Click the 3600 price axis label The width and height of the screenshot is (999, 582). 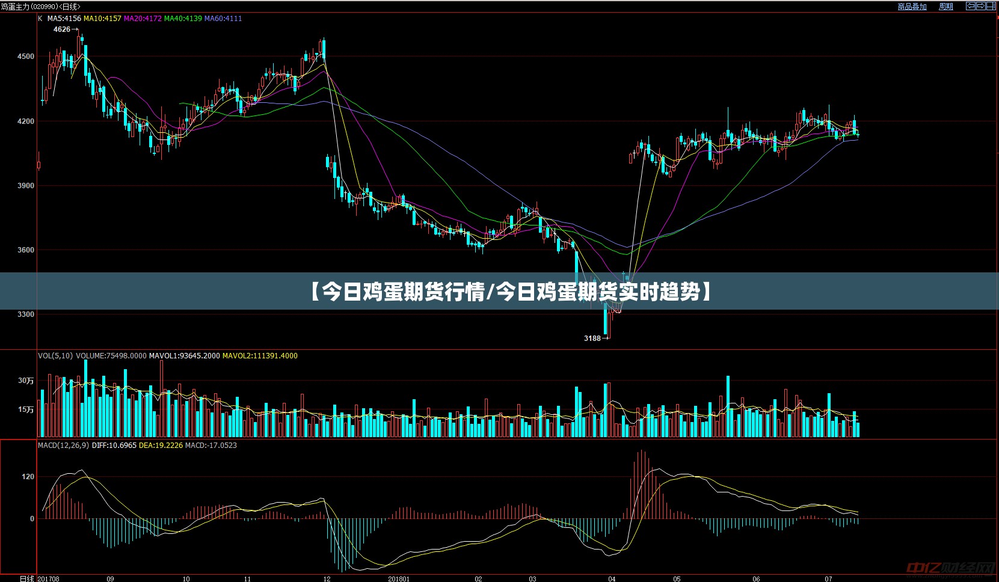26,250
